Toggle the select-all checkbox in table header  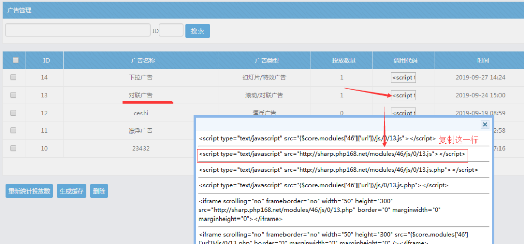pos(15,60)
